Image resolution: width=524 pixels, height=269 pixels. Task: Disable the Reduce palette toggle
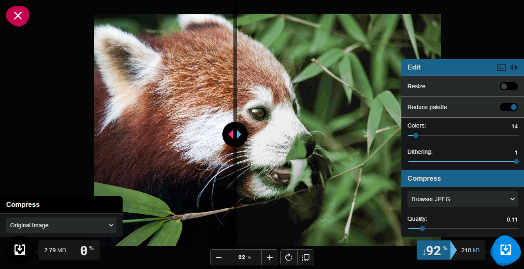509,107
